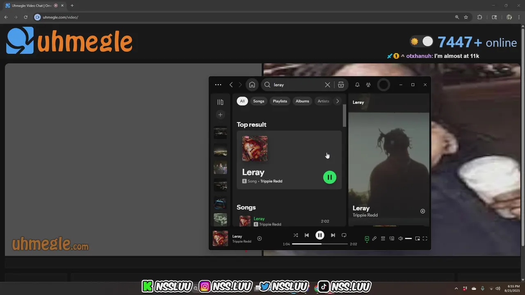Select the Uhmegle Video Chat tab

click(34, 6)
